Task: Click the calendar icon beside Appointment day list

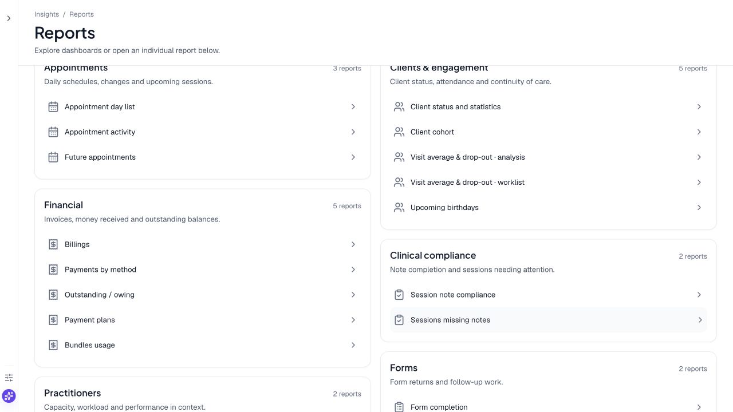Action: click(53, 107)
